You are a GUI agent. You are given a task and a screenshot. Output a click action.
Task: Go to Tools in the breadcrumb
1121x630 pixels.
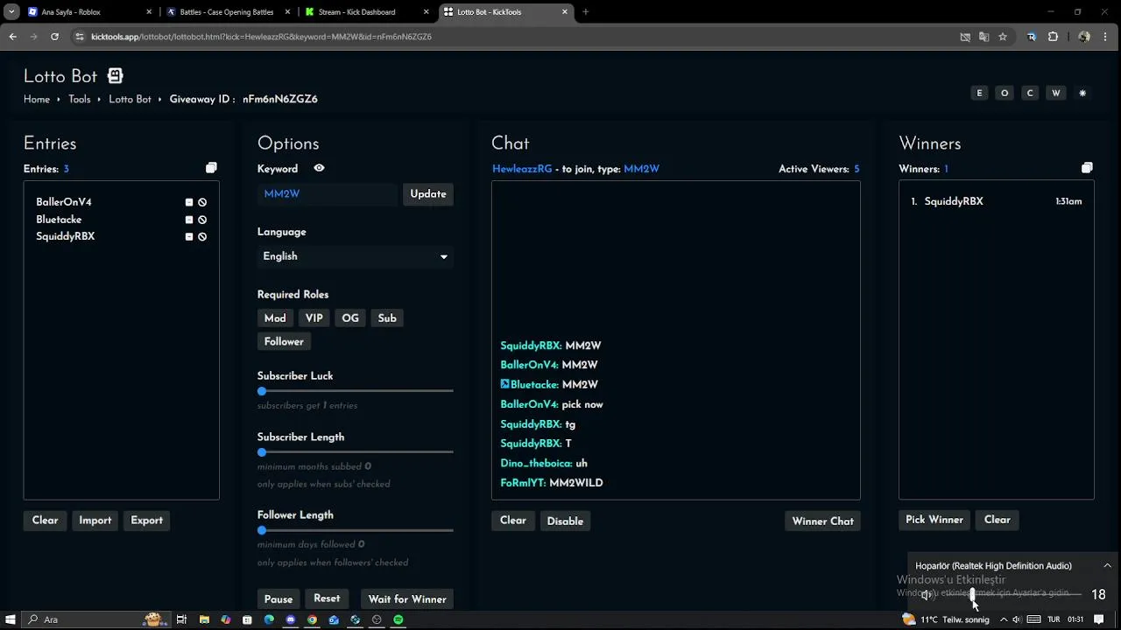coord(80,100)
